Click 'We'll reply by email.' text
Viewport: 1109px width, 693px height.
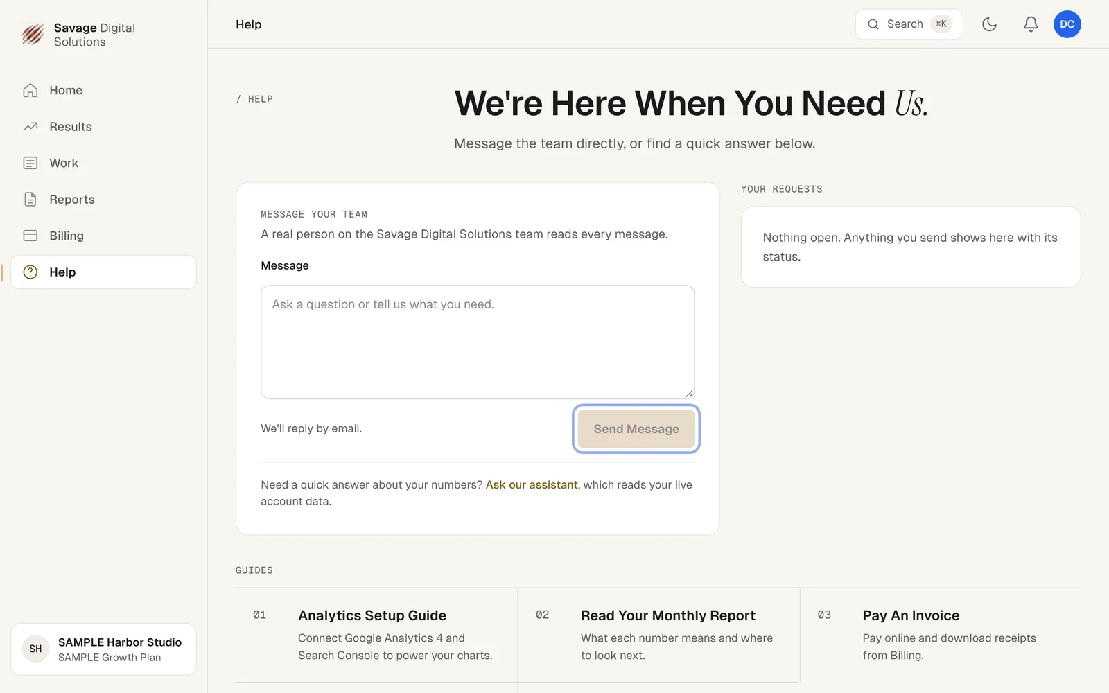(x=311, y=428)
